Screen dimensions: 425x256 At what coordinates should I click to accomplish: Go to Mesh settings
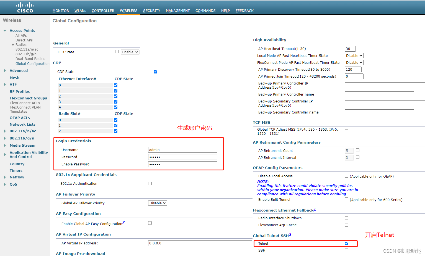coord(14,78)
